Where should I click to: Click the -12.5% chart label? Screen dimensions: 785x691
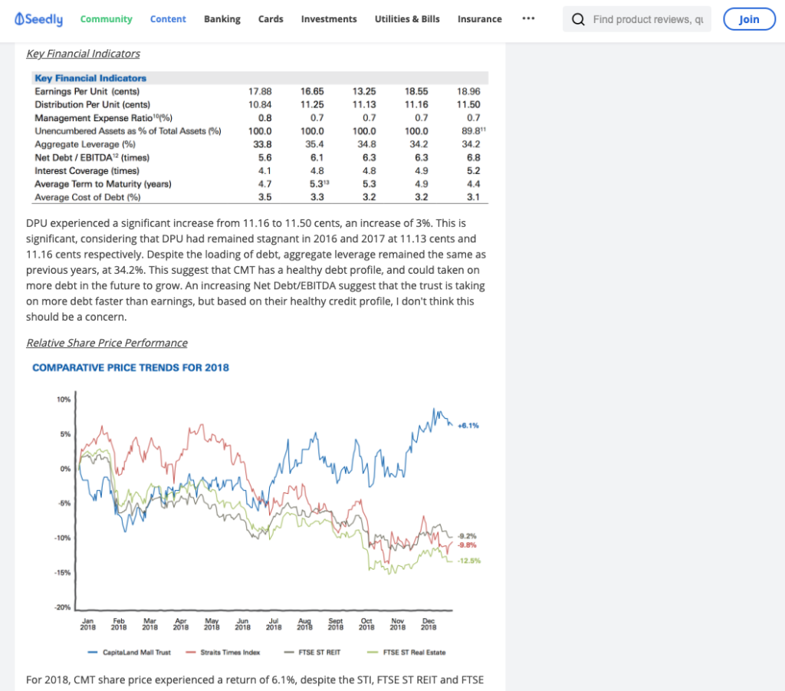click(468, 561)
